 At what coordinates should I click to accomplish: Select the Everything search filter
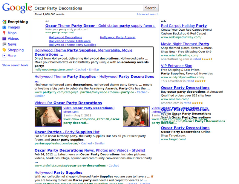[x=18, y=22]
